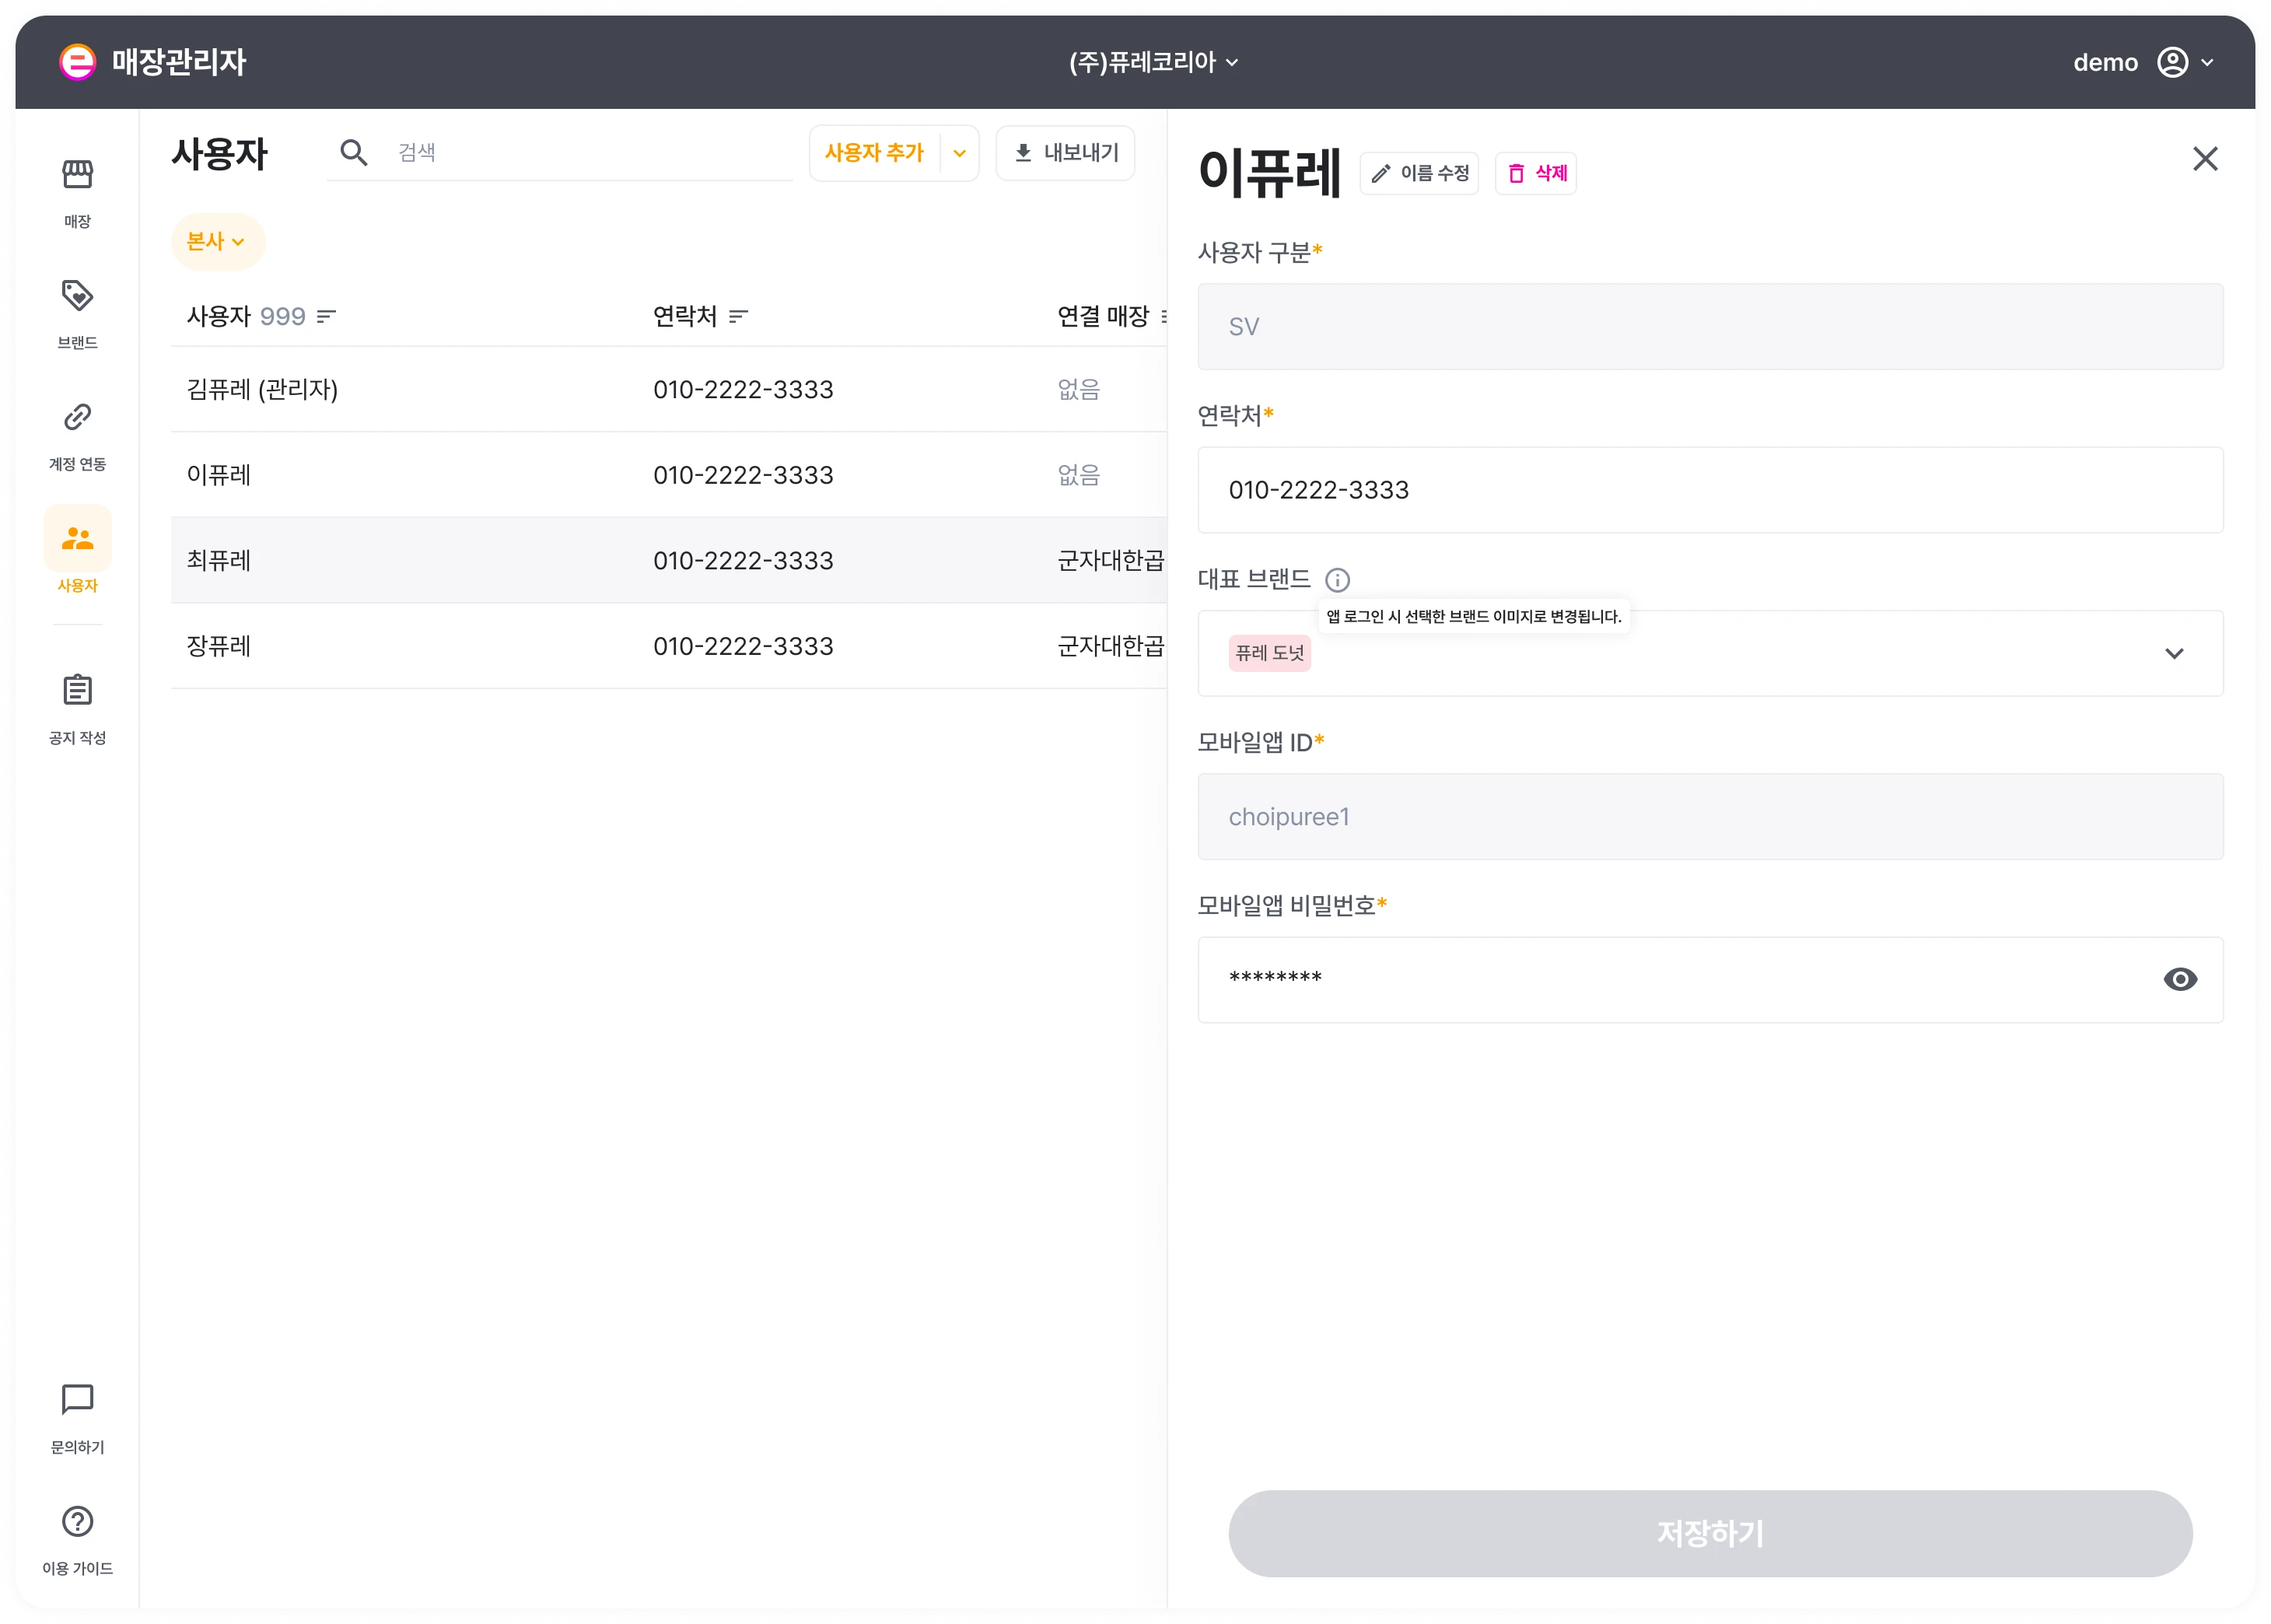This screenshot has width=2271, height=1624.
Task: Sort by the 연락처 column icon
Action: pos(738,317)
